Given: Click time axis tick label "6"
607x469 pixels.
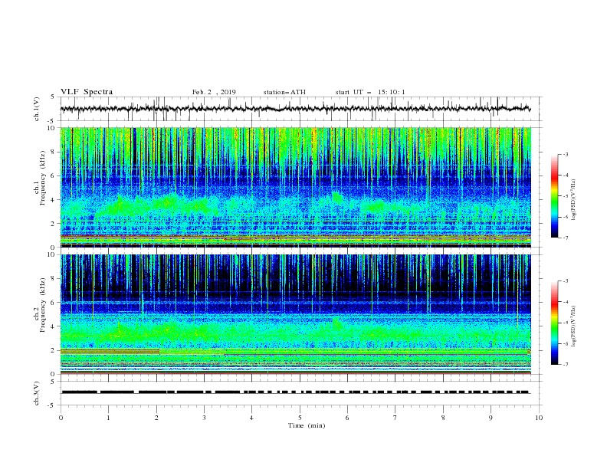Looking at the screenshot, I should [x=348, y=418].
